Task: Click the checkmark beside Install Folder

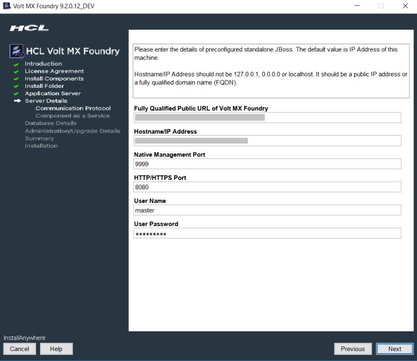Action: coord(16,86)
